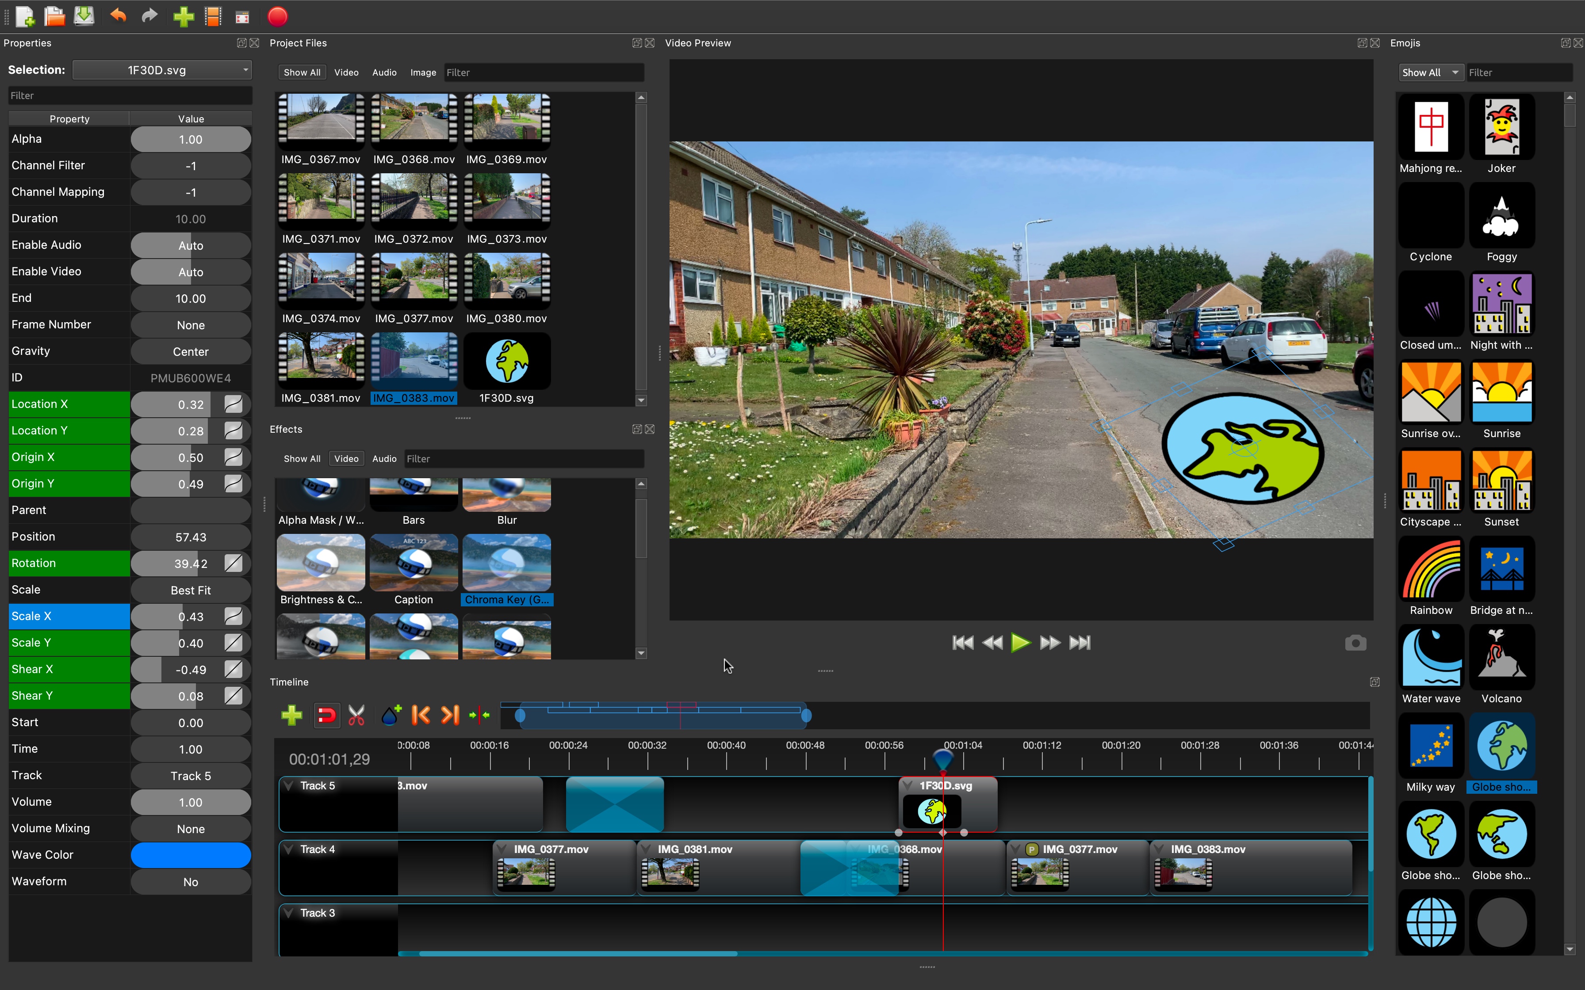Toggle Enable Audio from Auto
The width and height of the screenshot is (1585, 990).
pyautogui.click(x=190, y=245)
